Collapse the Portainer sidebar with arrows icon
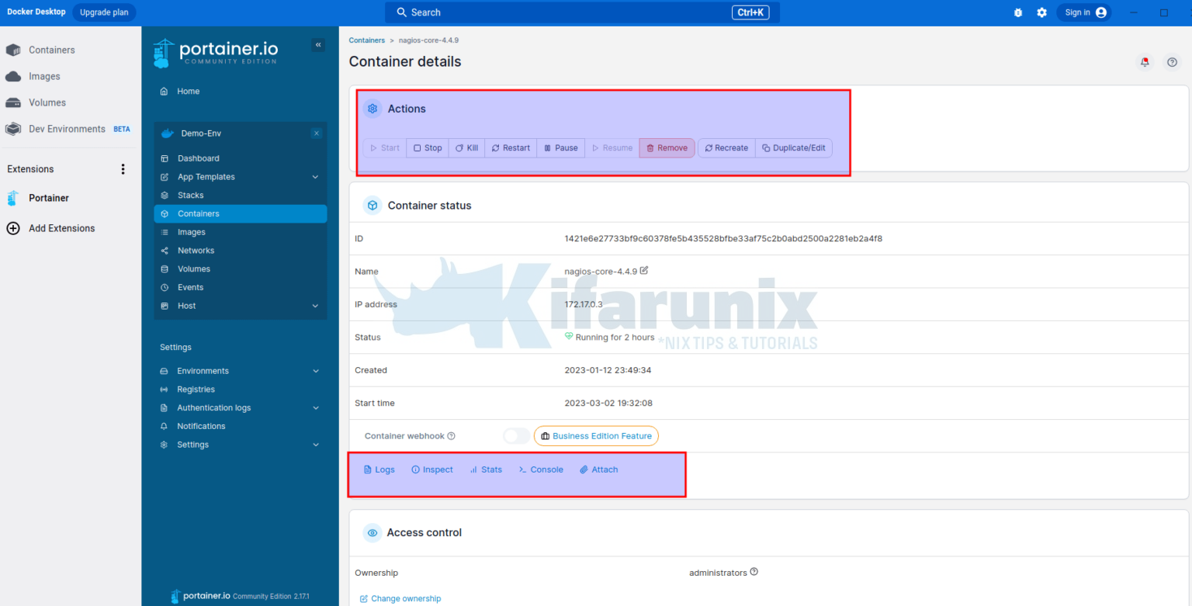 coord(318,45)
